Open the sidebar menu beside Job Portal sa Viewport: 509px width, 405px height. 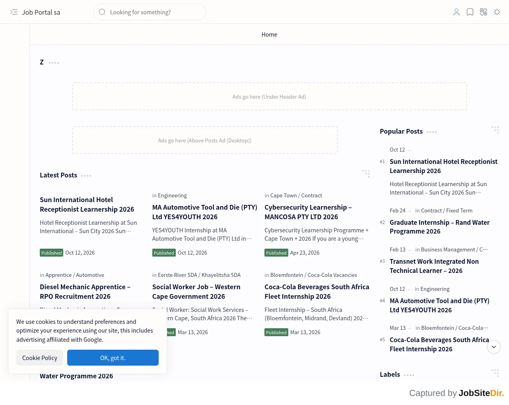(x=14, y=12)
